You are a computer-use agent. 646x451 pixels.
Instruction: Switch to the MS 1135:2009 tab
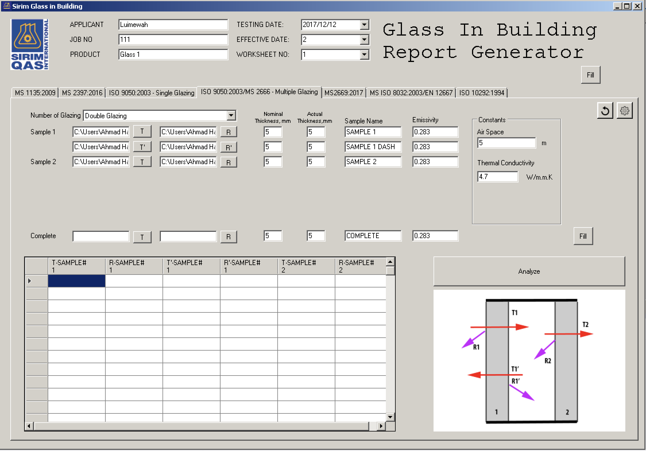[x=35, y=93]
